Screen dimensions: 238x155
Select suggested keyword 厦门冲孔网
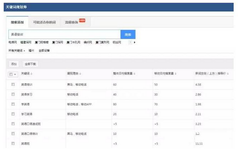click(x=73, y=42)
